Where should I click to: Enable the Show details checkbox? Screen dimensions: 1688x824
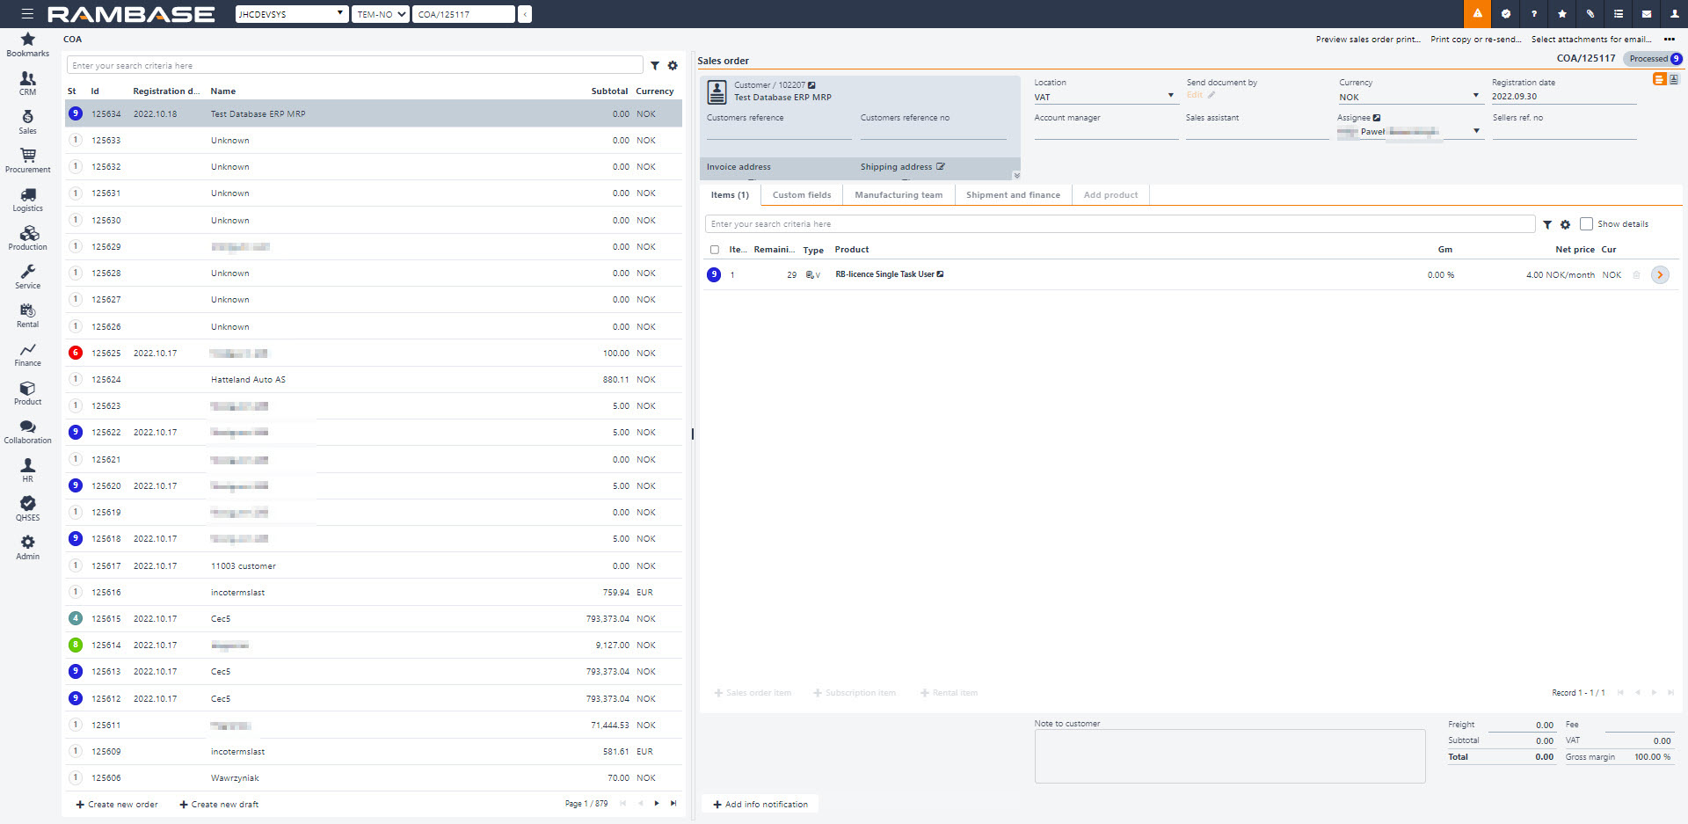point(1586,224)
